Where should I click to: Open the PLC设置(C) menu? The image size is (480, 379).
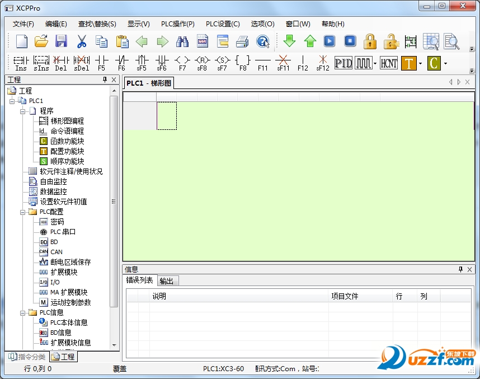pos(223,24)
